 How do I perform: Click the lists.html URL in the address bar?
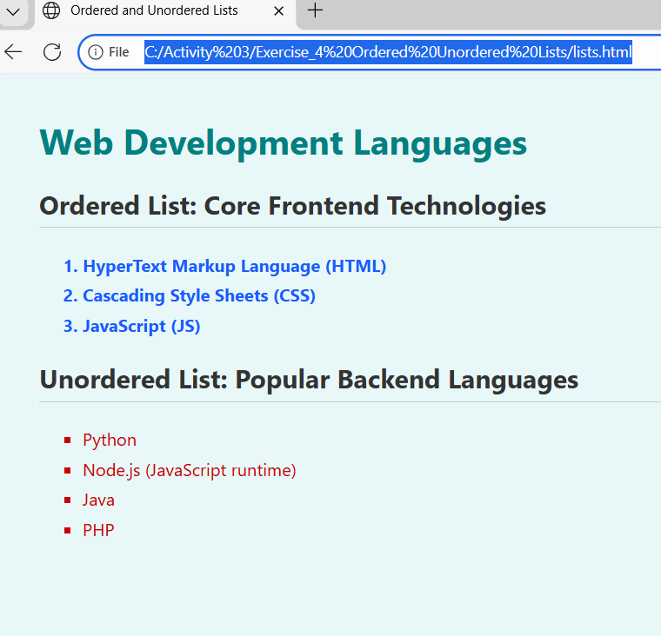click(388, 52)
